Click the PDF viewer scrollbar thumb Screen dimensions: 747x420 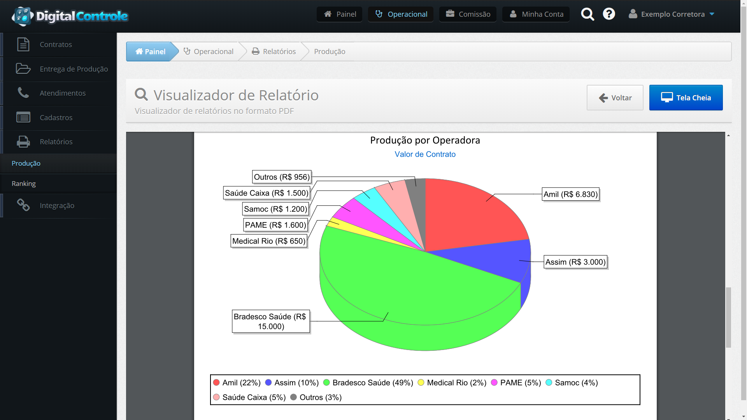pos(728,317)
